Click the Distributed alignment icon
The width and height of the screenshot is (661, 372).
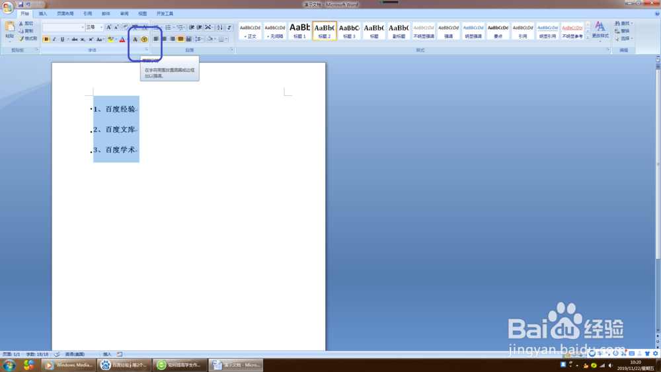point(188,39)
